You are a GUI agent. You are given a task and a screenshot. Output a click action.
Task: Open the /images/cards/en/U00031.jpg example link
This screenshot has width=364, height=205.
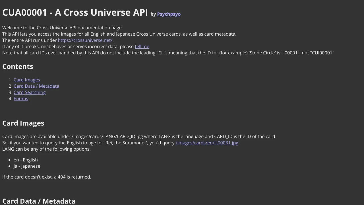click(207, 143)
